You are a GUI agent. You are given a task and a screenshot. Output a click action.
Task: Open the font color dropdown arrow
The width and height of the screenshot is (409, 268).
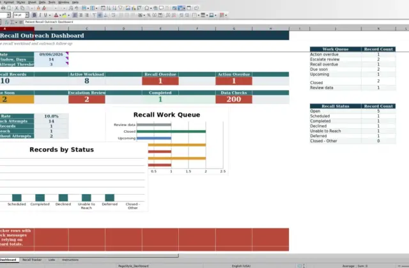(x=60, y=15)
